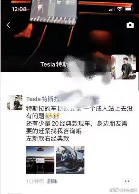This screenshot has width=139, height=194.
Task: Tap the battery icon in the status bar
Action: click(129, 9)
